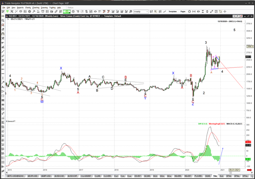Switch to line chart style
Screen dimensions: 255x179
click(x=165, y=12)
